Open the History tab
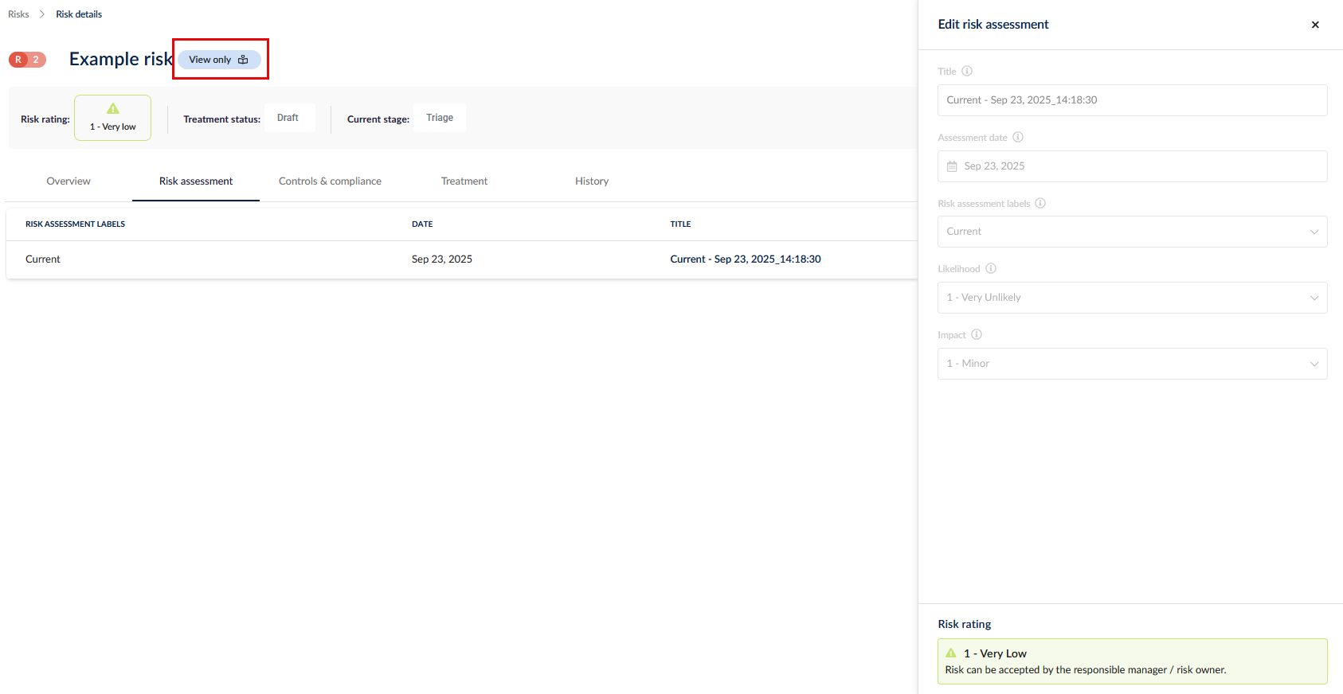Screen dimensions: 1343x694 click(x=592, y=181)
